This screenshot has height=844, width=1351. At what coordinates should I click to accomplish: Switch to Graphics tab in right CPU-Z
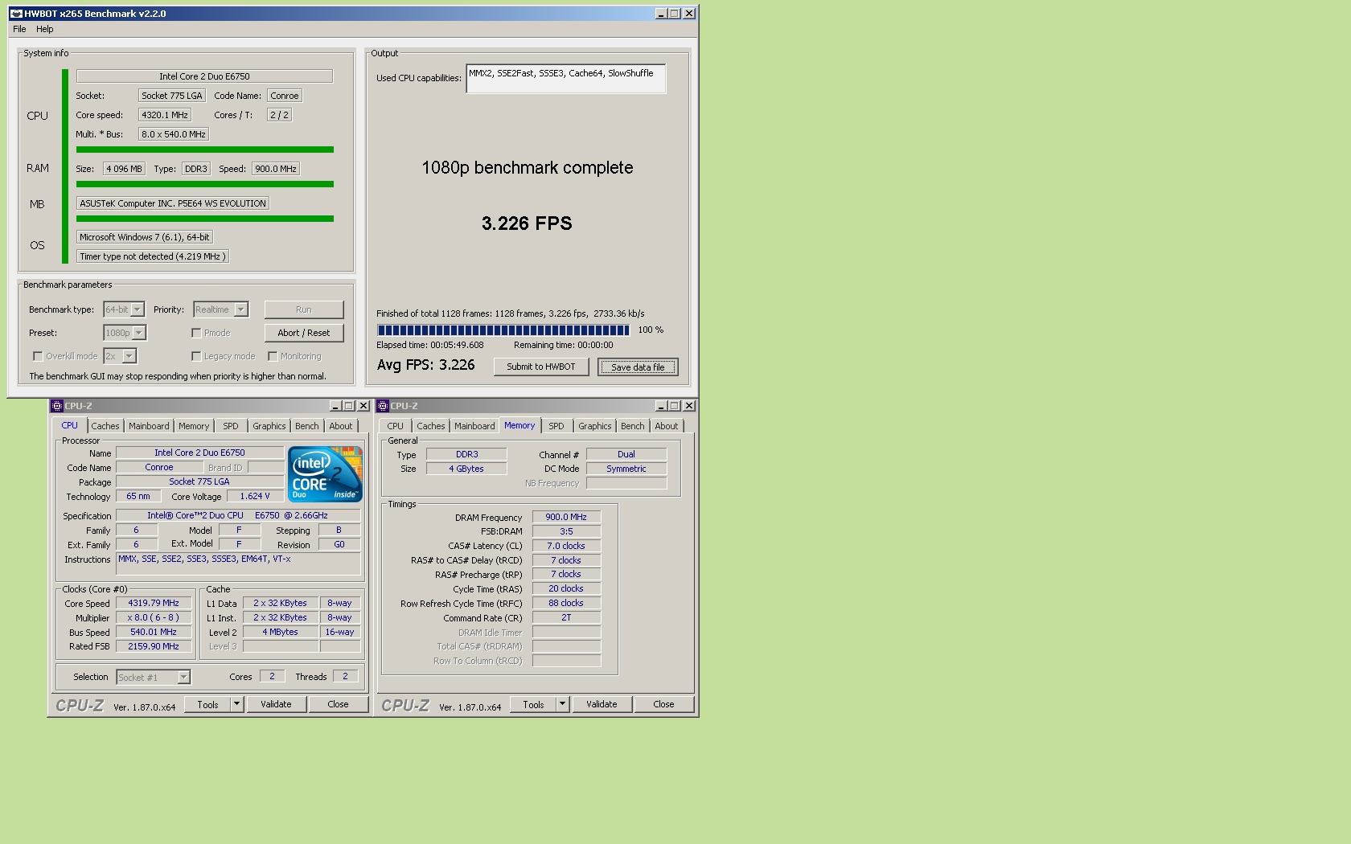pyautogui.click(x=595, y=426)
